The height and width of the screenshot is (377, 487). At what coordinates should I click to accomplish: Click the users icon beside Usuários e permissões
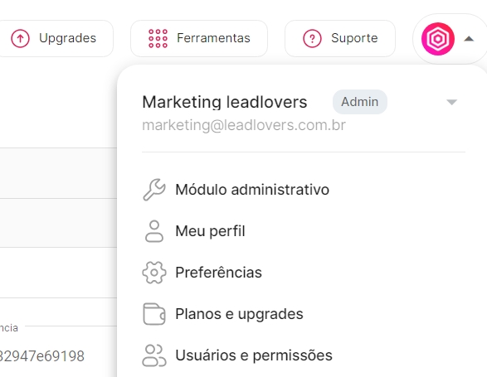[154, 355]
